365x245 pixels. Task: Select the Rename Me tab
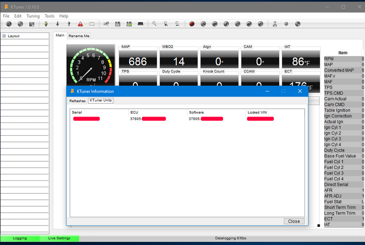pos(79,36)
